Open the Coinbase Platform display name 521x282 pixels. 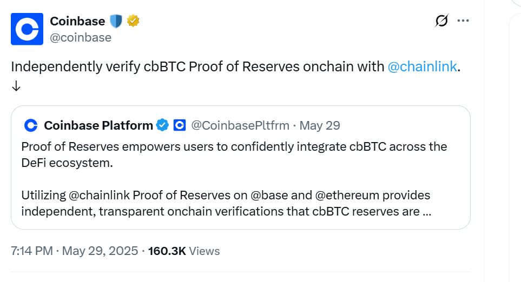coord(98,126)
